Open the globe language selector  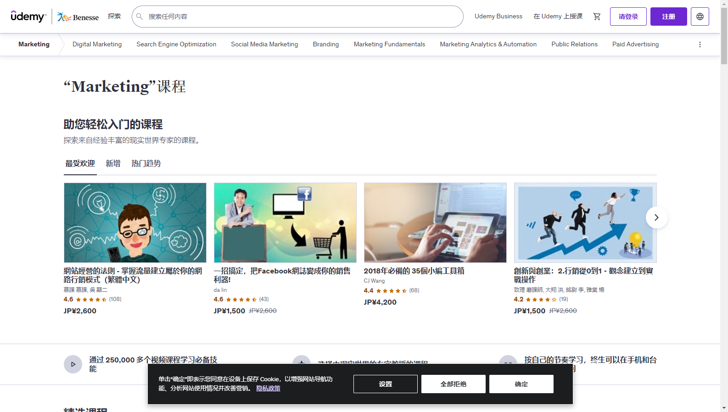click(x=700, y=17)
